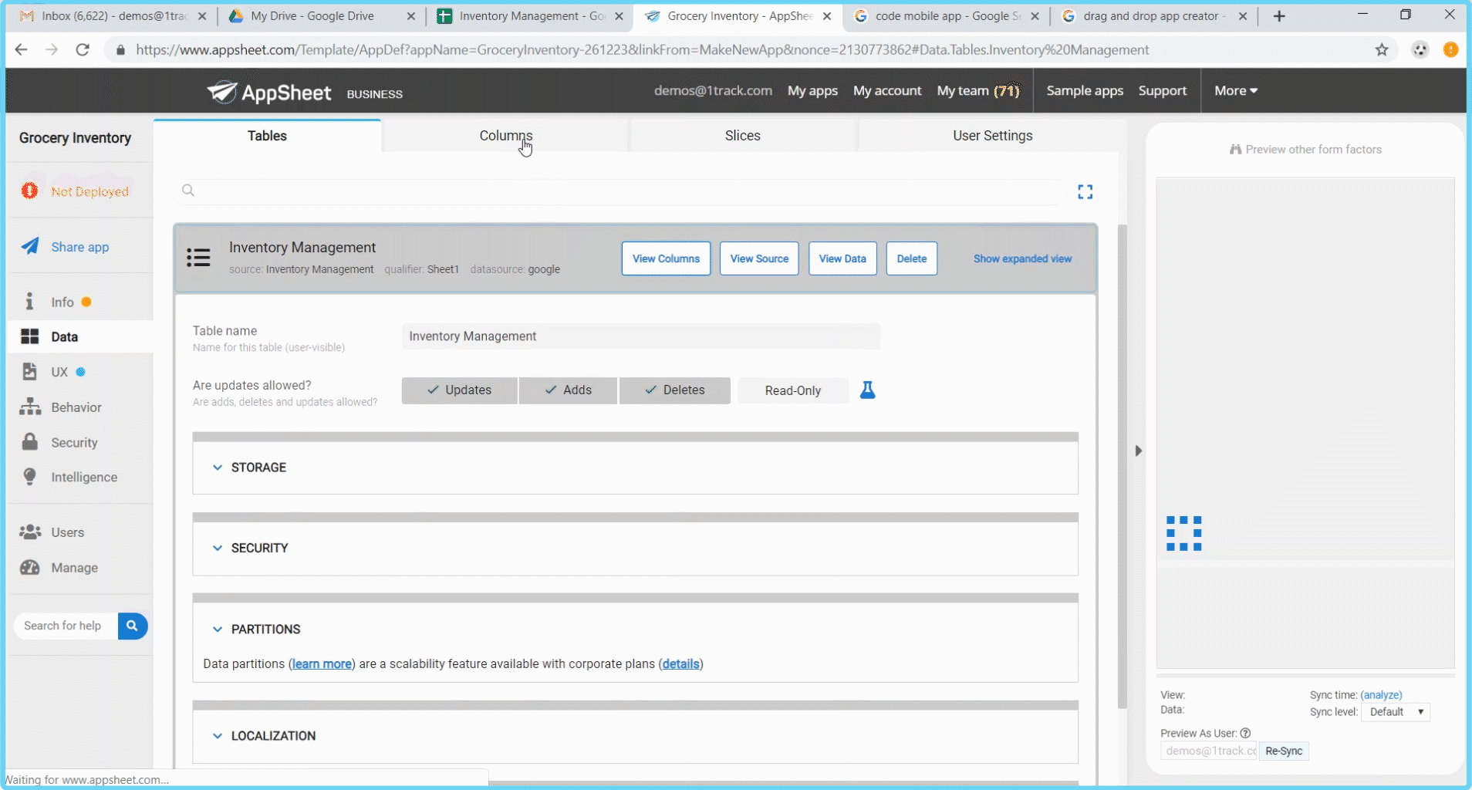Screen dimensions: 1472x790
Task: Set the table to Read-Only
Action: (x=792, y=390)
